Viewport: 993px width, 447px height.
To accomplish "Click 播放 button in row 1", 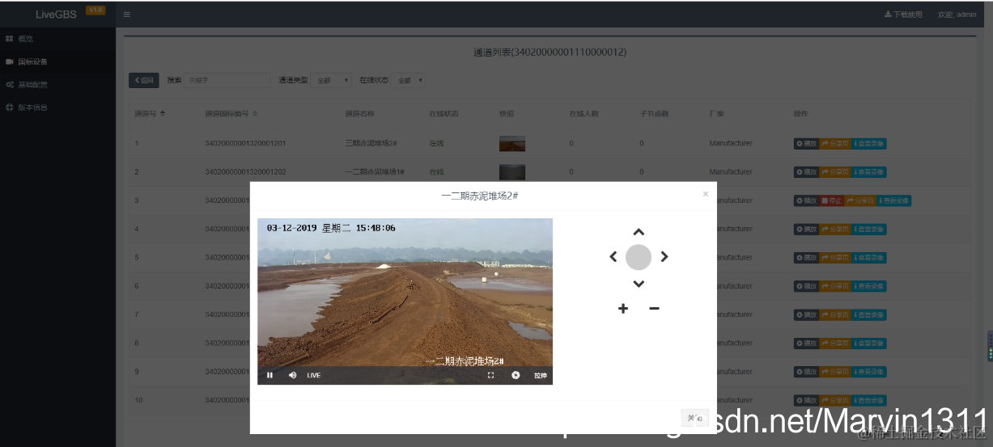I will (806, 144).
